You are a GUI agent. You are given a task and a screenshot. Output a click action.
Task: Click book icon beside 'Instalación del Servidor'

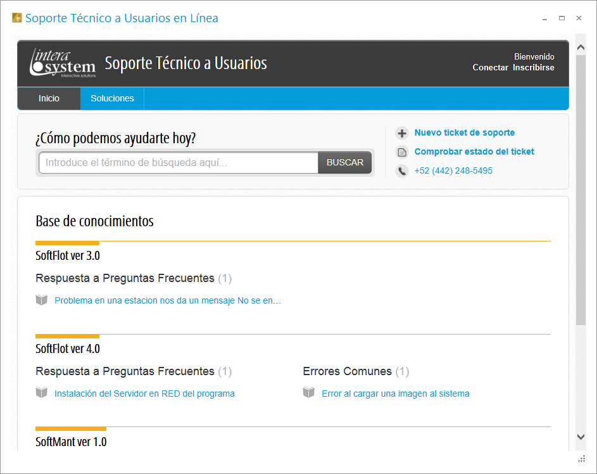(42, 394)
